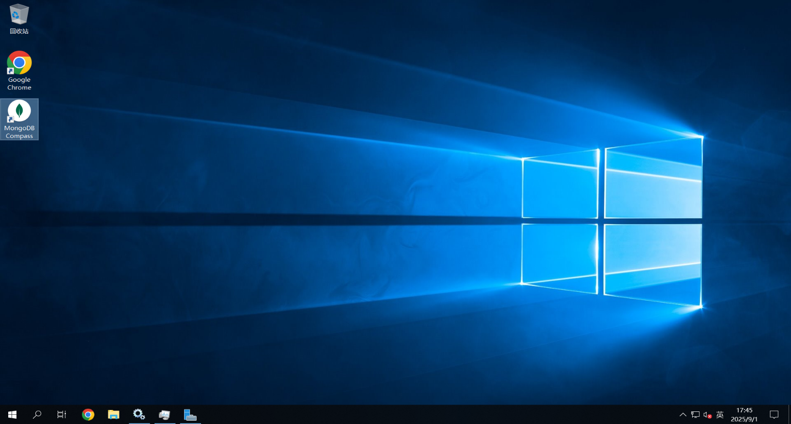Open File Explorer from the taskbar
791x424 pixels.
[113, 415]
